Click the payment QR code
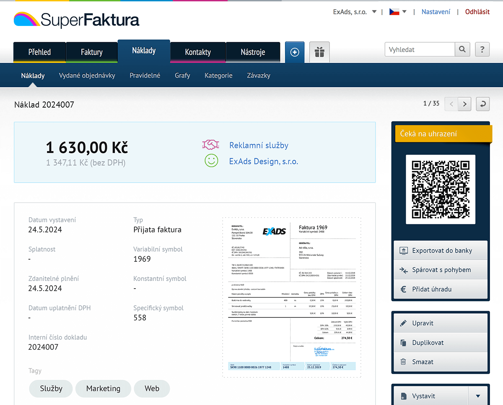This screenshot has height=405, width=503. (441, 189)
